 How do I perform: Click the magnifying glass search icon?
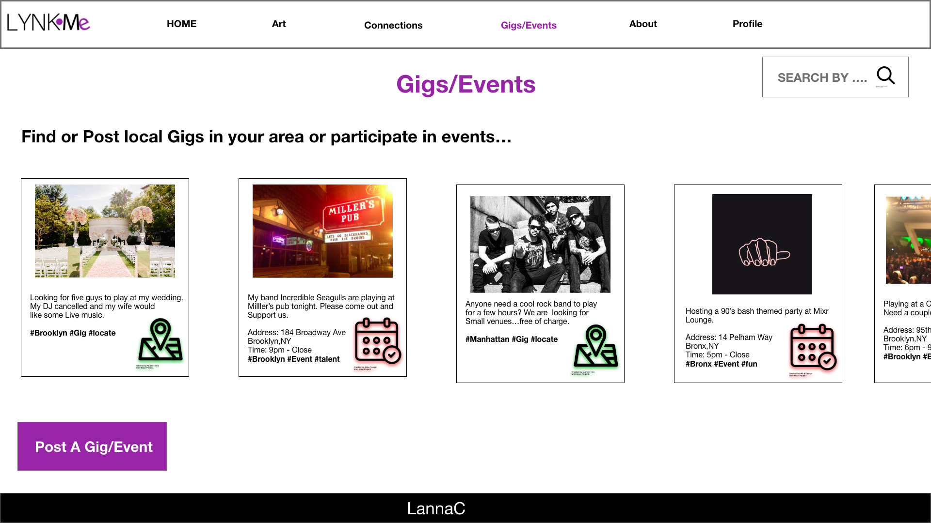coord(885,76)
